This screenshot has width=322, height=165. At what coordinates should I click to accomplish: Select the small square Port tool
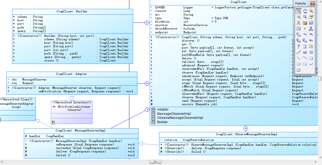[305, 28]
